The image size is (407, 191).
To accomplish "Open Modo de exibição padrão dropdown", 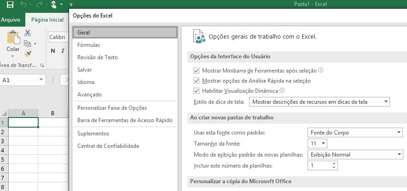I will tap(355, 155).
